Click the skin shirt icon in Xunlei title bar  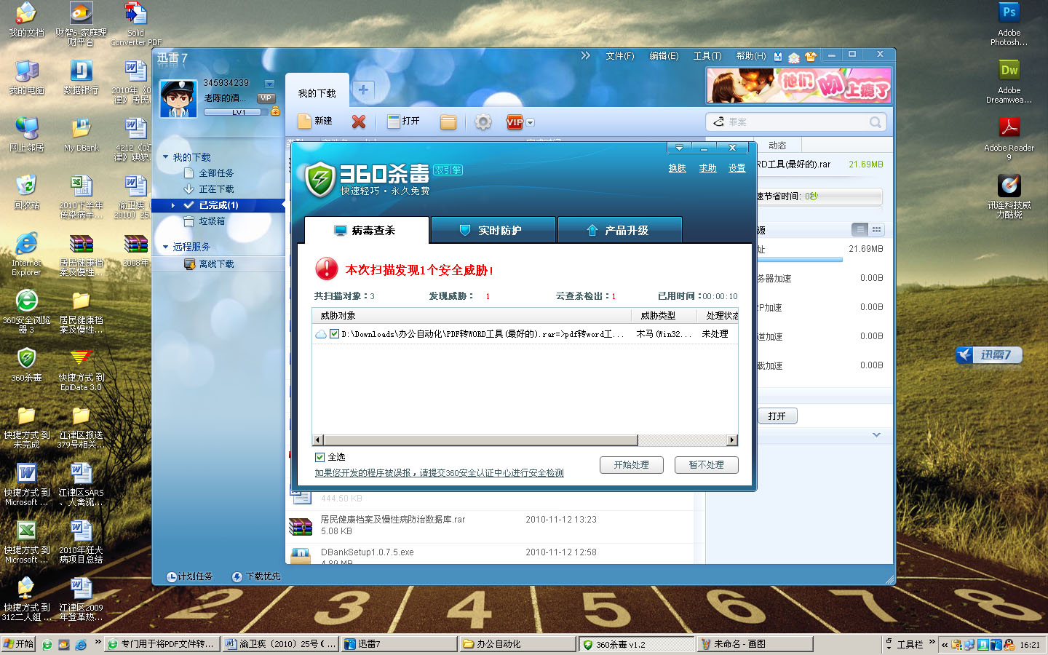(x=811, y=57)
